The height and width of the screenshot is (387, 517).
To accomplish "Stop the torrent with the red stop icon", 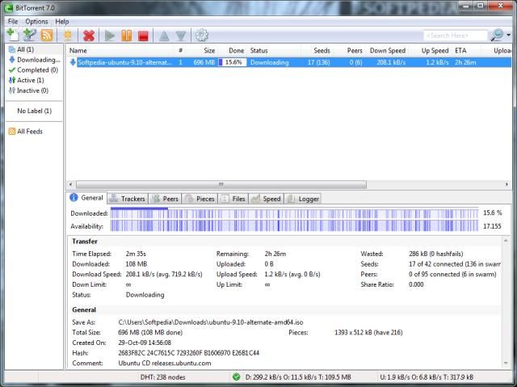I will (143, 35).
